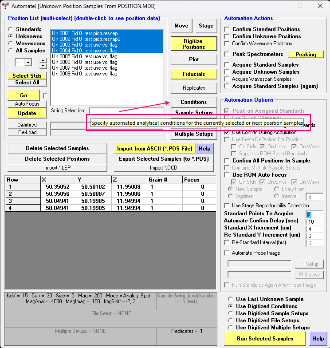Viewport: 330px width, 348px height.
Task: Open the Fiducials dialog
Action: 193,74
